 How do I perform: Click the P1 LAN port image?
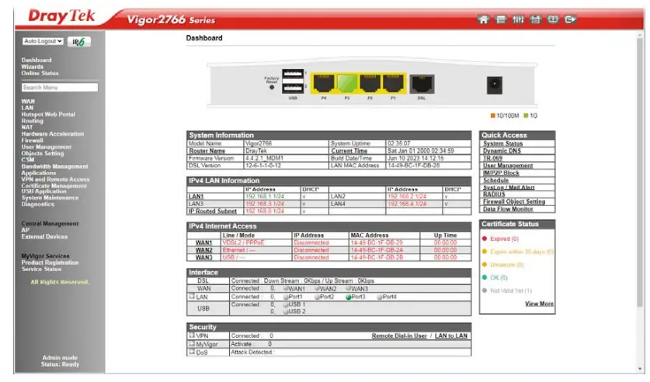click(x=393, y=83)
